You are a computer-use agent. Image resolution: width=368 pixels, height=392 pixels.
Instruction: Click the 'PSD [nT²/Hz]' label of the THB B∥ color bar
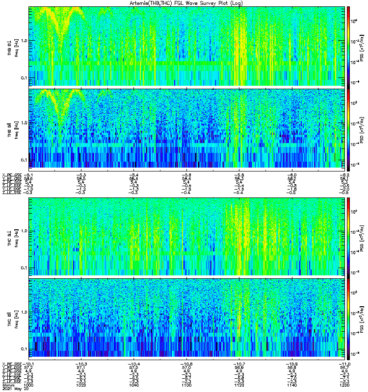362,130
